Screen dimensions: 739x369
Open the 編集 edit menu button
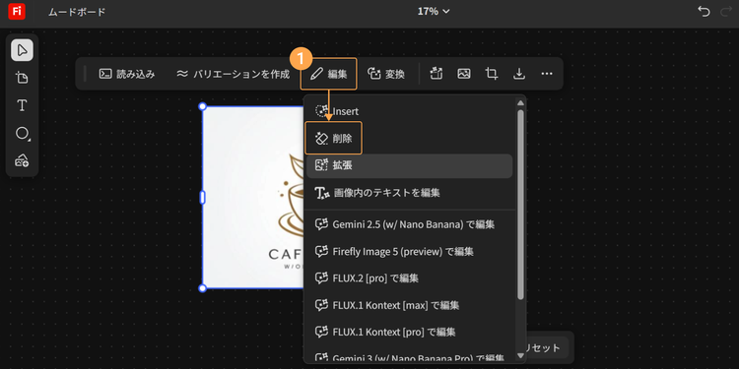(329, 74)
